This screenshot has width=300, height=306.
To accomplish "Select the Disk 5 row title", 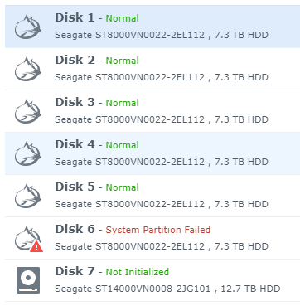I will point(75,187).
